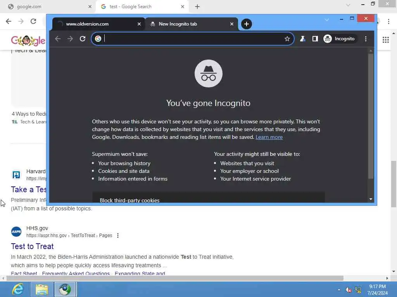Click the incognito page scroll down arrow
The image size is (397, 297).
click(371, 199)
